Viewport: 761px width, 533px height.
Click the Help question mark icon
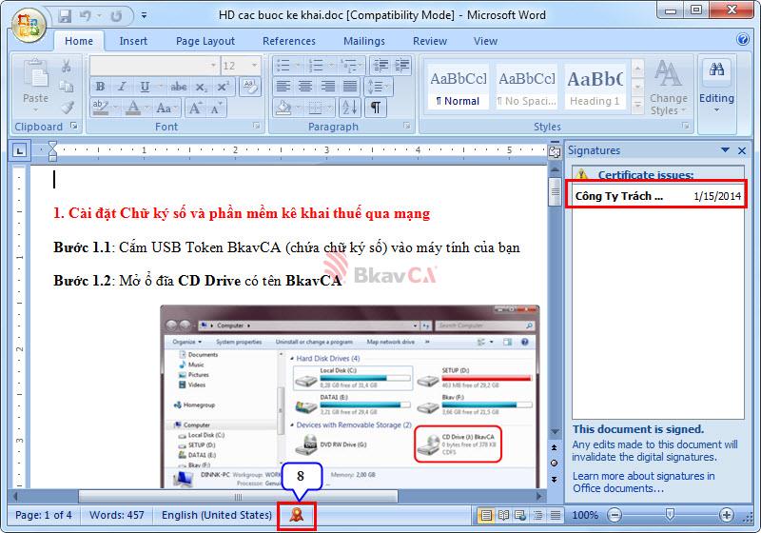(x=743, y=40)
